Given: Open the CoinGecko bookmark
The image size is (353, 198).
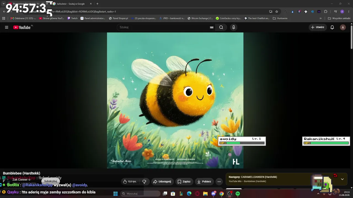Looking at the screenshot, I should (x=229, y=18).
